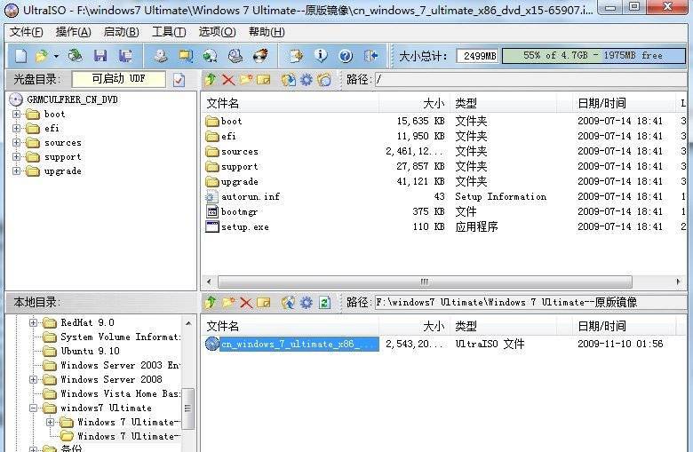Viewport: 693px width, 452px height.
Task: Select Windows Vista Home Basic folder
Action: coord(120,393)
